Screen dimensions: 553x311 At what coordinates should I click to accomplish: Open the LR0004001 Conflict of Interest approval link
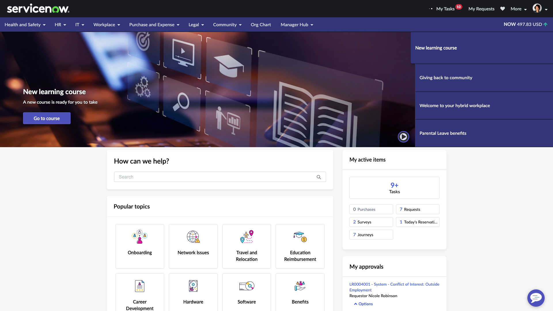pyautogui.click(x=394, y=287)
